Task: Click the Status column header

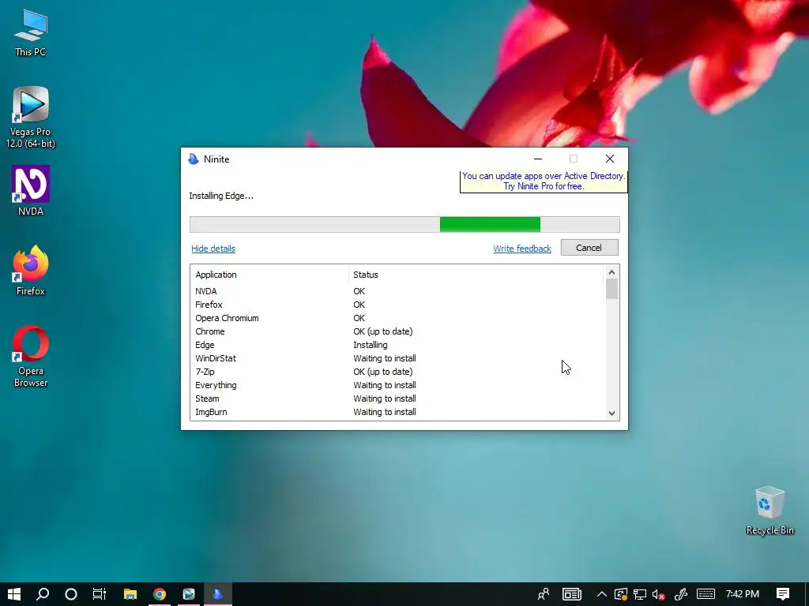Action: coord(476,275)
